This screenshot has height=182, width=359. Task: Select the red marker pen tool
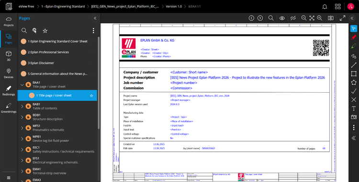coord(354,37)
